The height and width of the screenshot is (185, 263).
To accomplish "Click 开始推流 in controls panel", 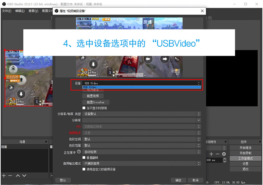I will (245, 148).
